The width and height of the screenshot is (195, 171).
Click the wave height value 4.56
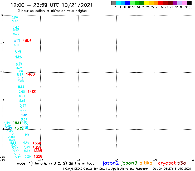[7, 123]
